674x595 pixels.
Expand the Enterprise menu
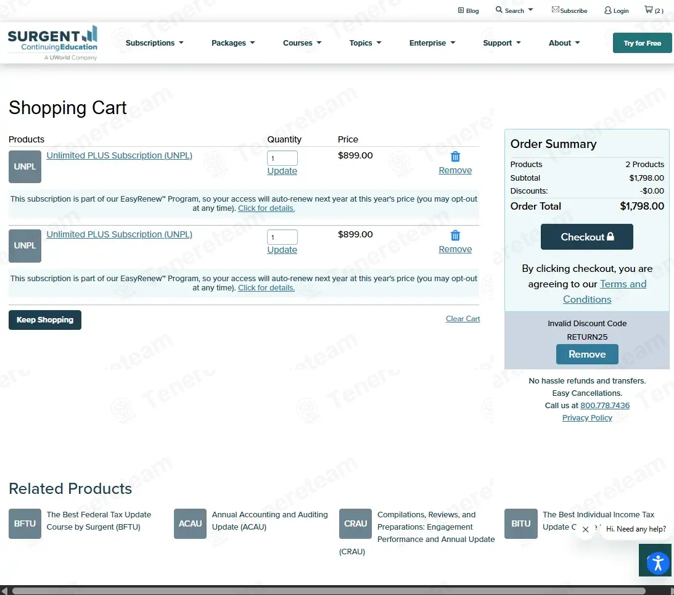(x=432, y=43)
